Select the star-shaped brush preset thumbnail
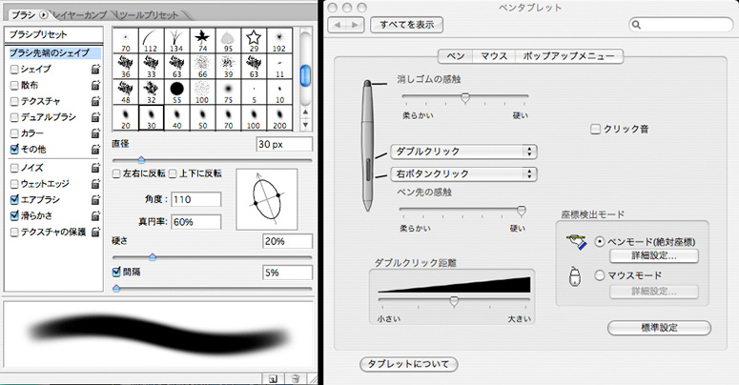The height and width of the screenshot is (385, 739). point(254,39)
